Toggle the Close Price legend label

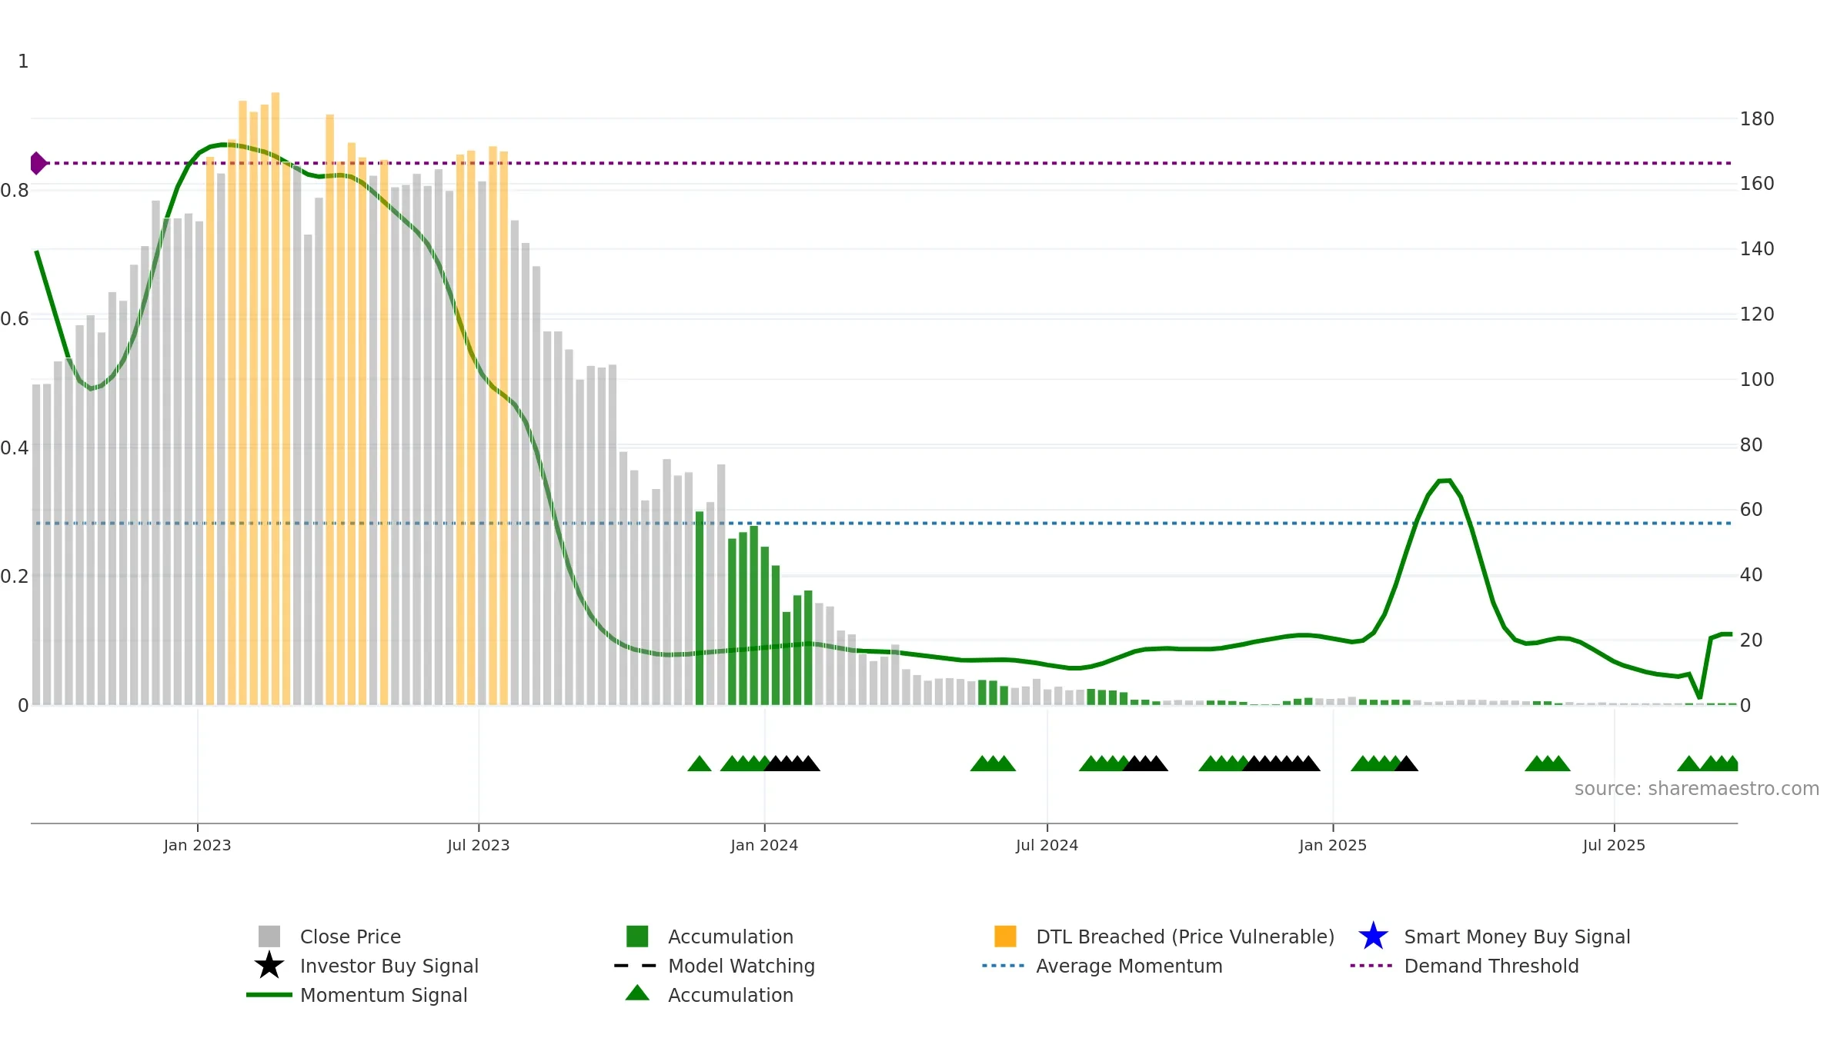(x=350, y=937)
